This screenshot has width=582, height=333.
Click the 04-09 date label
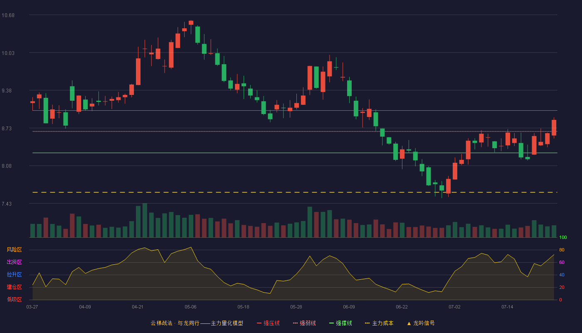[85, 307]
